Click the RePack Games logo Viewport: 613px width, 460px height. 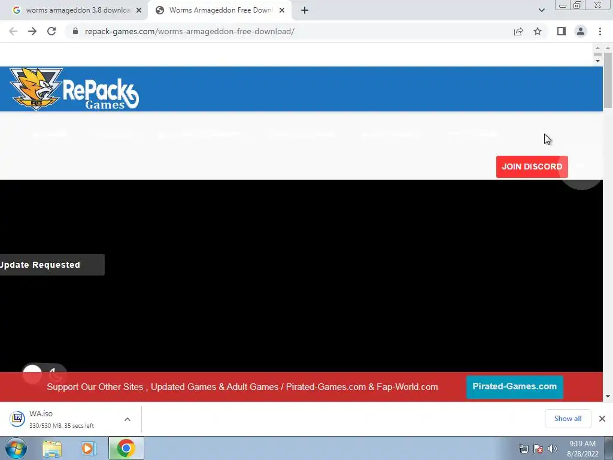74,89
